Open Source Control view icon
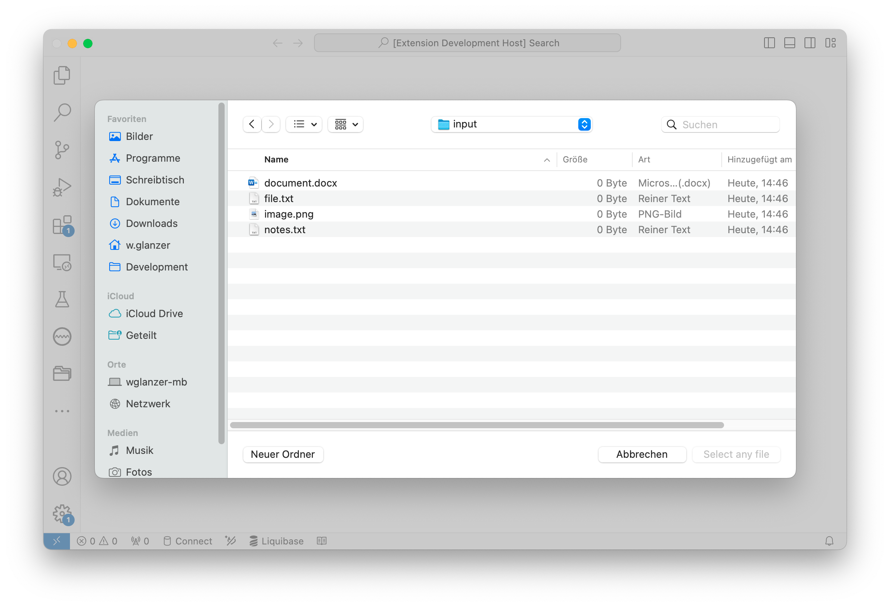Image resolution: width=890 pixels, height=607 pixels. (62, 150)
